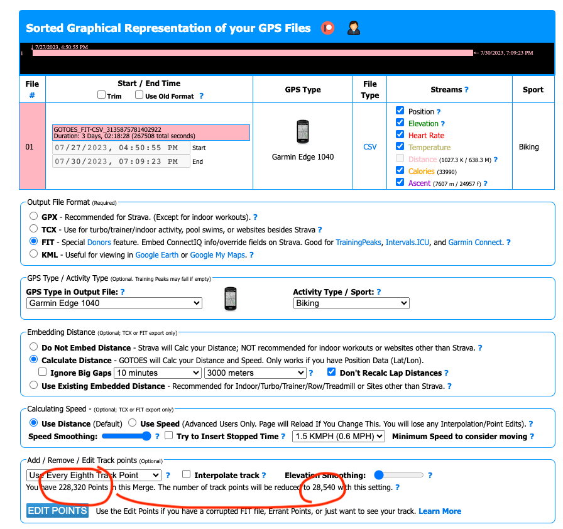This screenshot has width=563, height=529.
Task: Open the GPS Type in Output File dropdown
Action: point(114,303)
